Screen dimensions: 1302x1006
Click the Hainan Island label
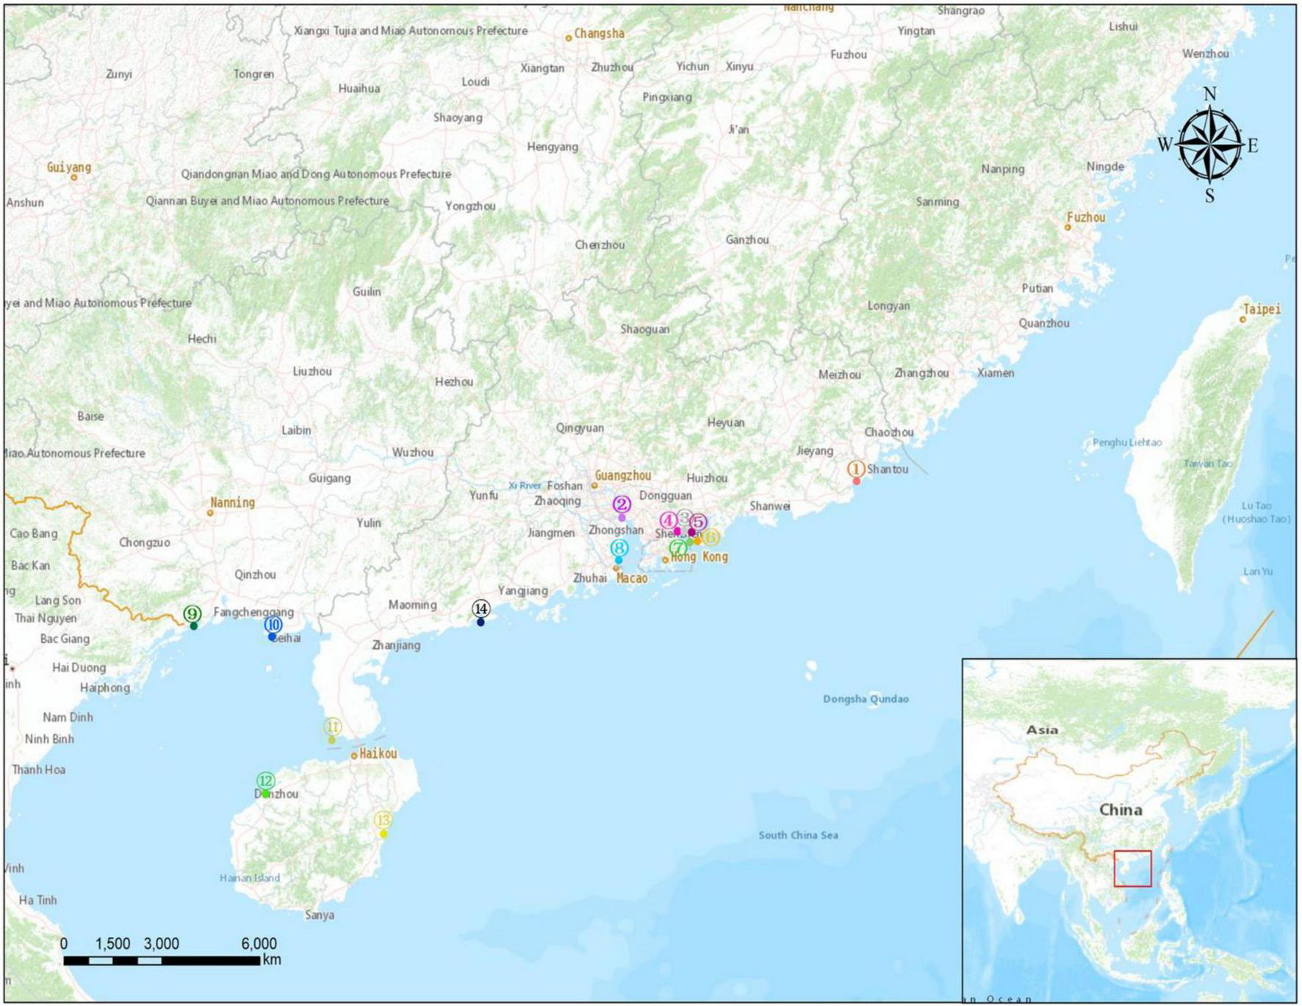[250, 877]
